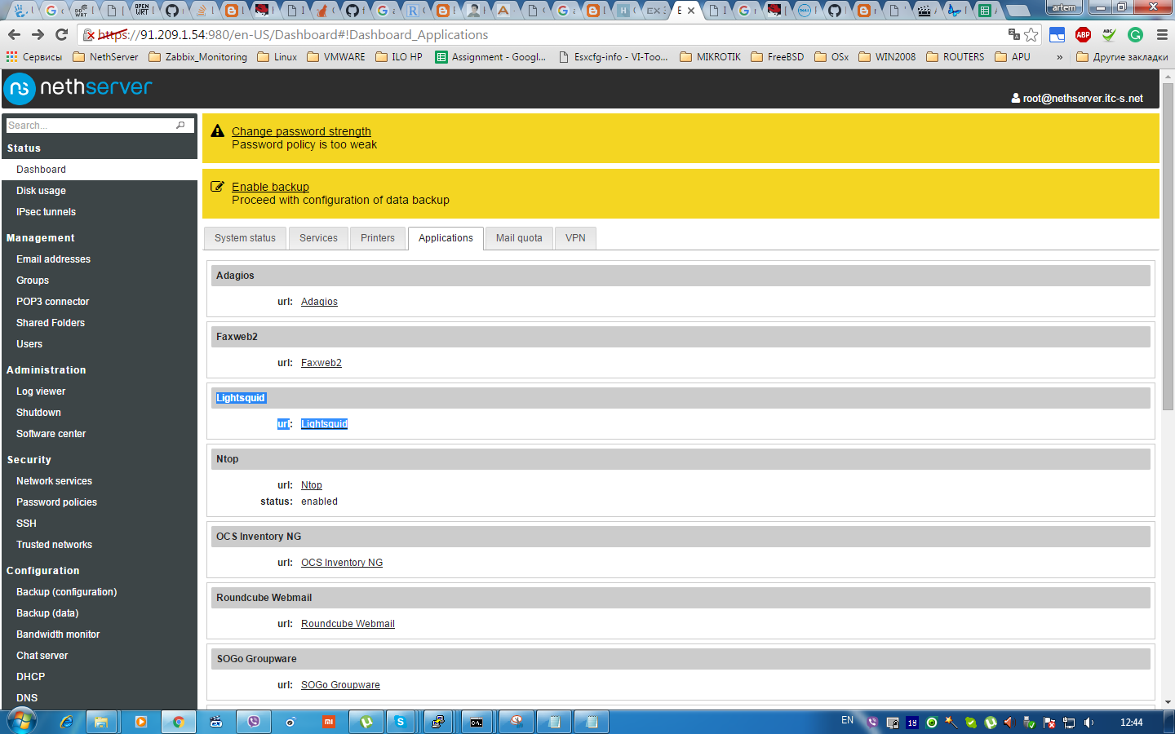Open Viber from the taskbar

[254, 722]
